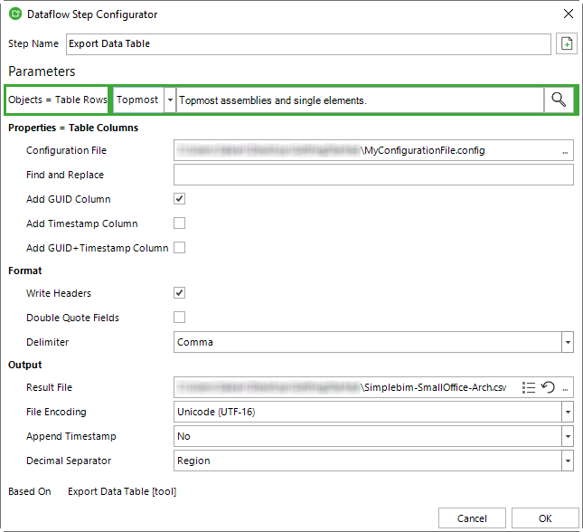Screen dimensions: 583x532
Task: Click the Format section heading
Action: (25, 271)
